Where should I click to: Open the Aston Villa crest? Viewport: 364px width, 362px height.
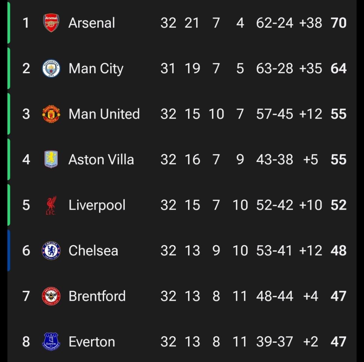click(51, 159)
